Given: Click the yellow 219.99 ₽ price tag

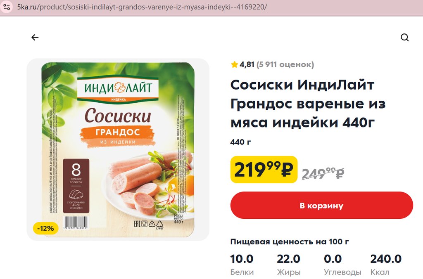Looking at the screenshot, I should pos(264,170).
